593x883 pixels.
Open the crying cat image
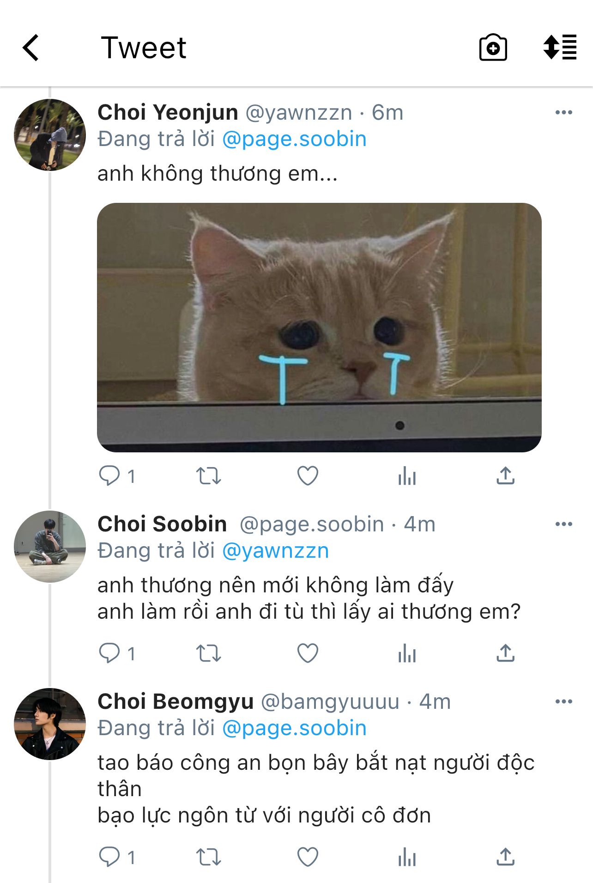[319, 327]
